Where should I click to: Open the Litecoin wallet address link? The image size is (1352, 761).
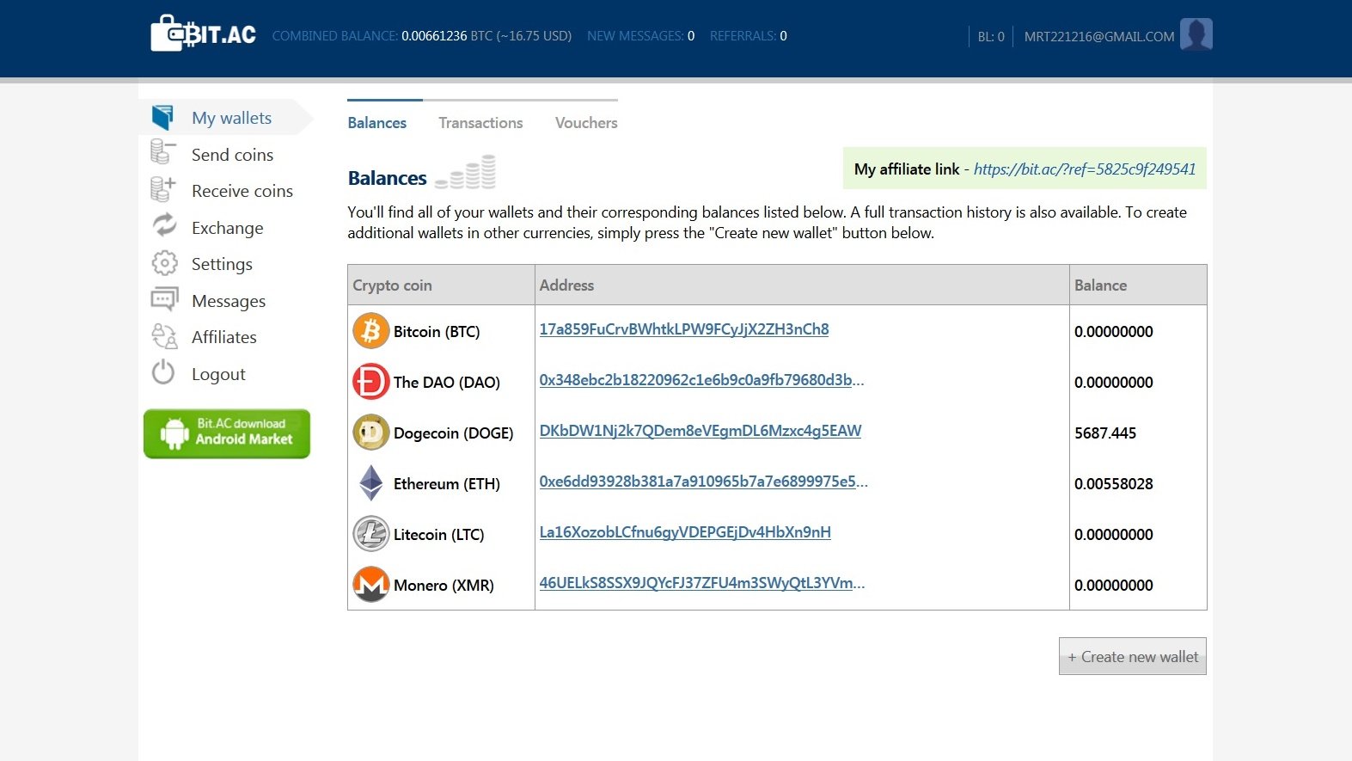[x=685, y=532]
